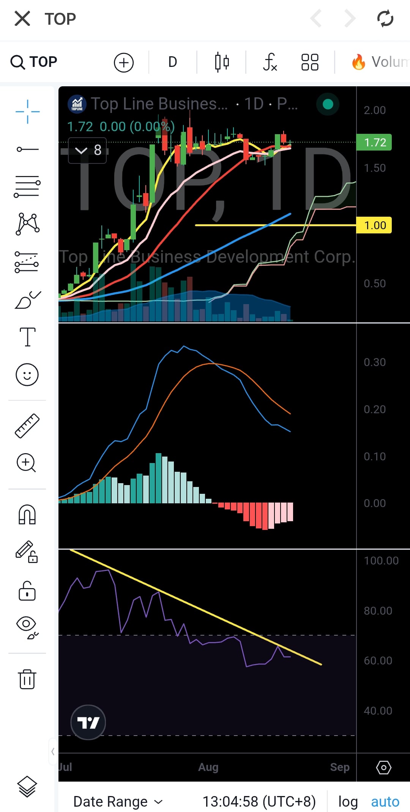Enable log scale
This screenshot has height=812, width=410.
pyautogui.click(x=348, y=801)
